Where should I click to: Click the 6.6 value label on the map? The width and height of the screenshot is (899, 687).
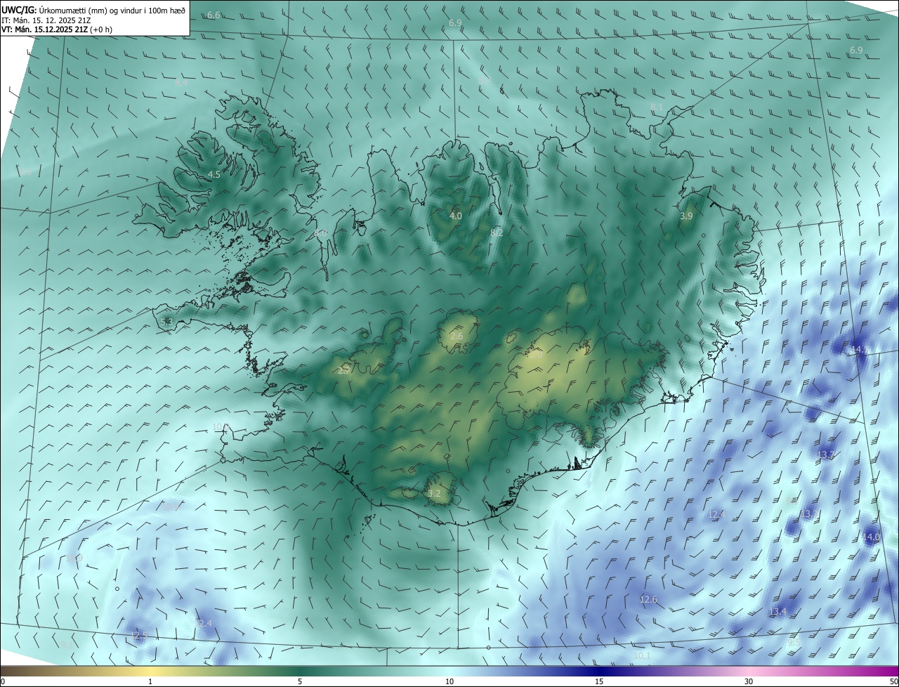click(x=214, y=15)
